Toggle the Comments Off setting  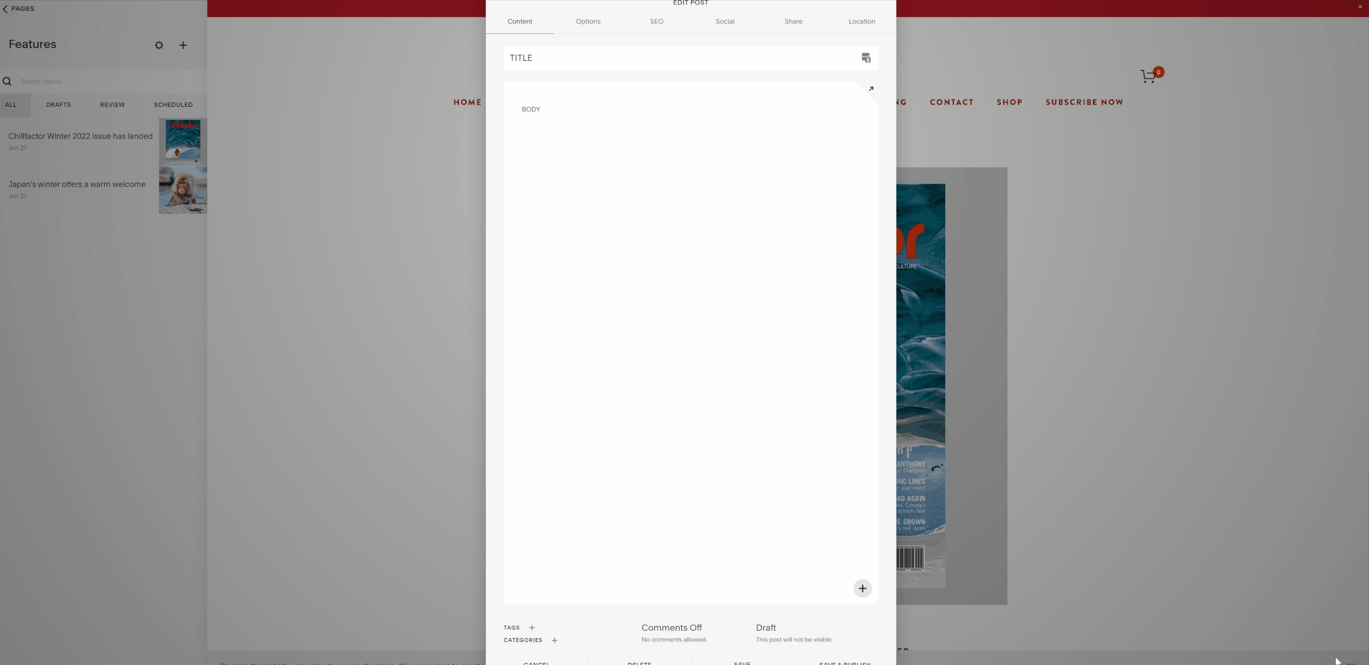(x=671, y=628)
